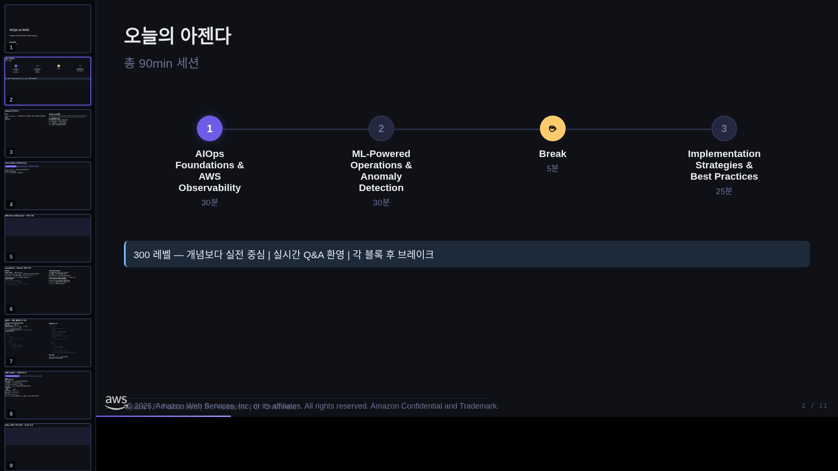
Task: Select the numbered circle 1 agenda node
Action: [209, 128]
